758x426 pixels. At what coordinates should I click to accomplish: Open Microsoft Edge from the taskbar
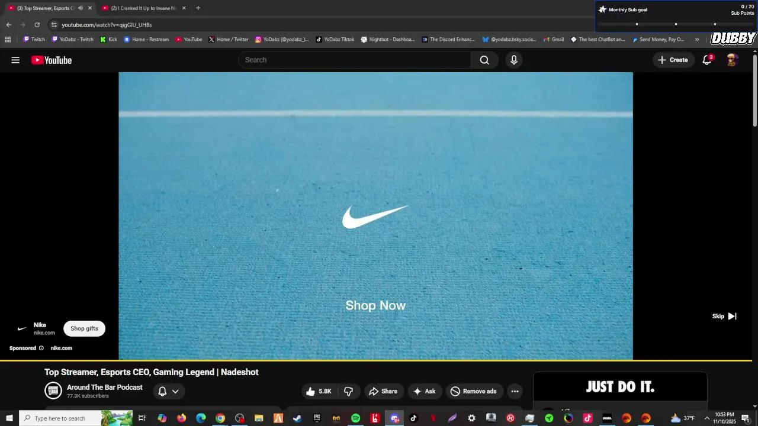[x=201, y=418]
